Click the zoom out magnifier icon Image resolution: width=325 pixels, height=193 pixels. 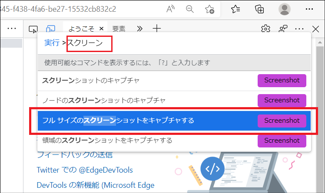(x=189, y=9)
